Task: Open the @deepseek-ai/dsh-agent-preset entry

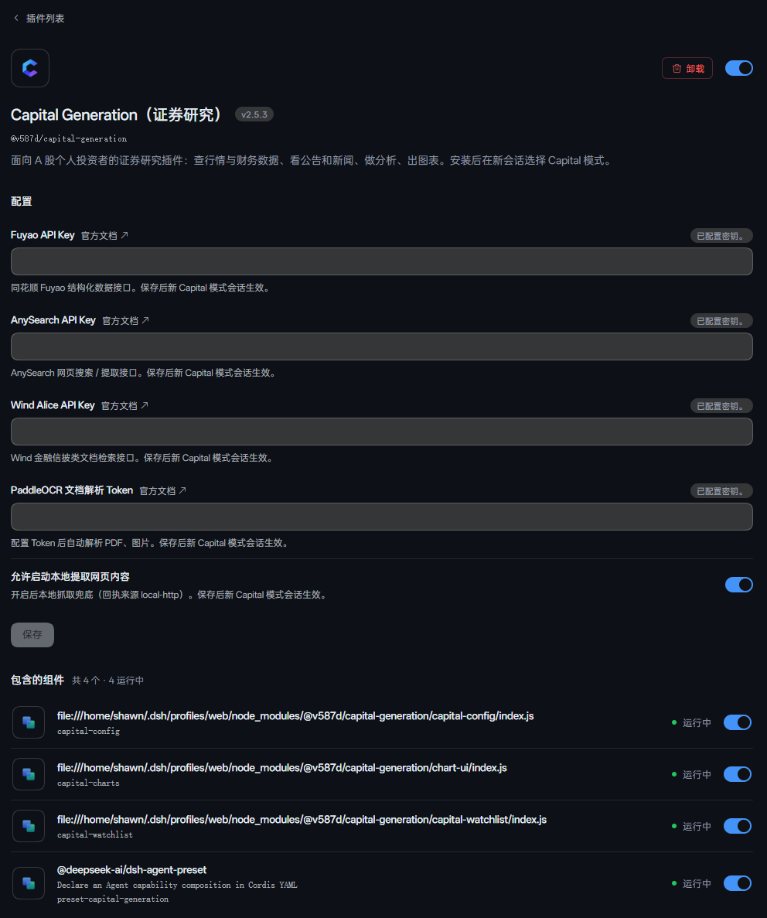Action: pyautogui.click(x=131, y=870)
